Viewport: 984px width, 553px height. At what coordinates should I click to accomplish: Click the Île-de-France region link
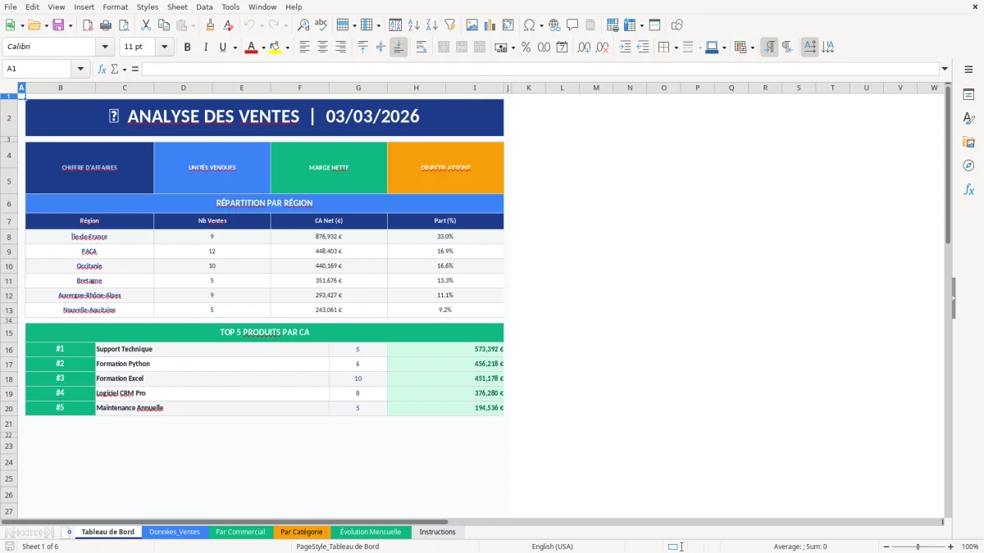pyautogui.click(x=88, y=236)
